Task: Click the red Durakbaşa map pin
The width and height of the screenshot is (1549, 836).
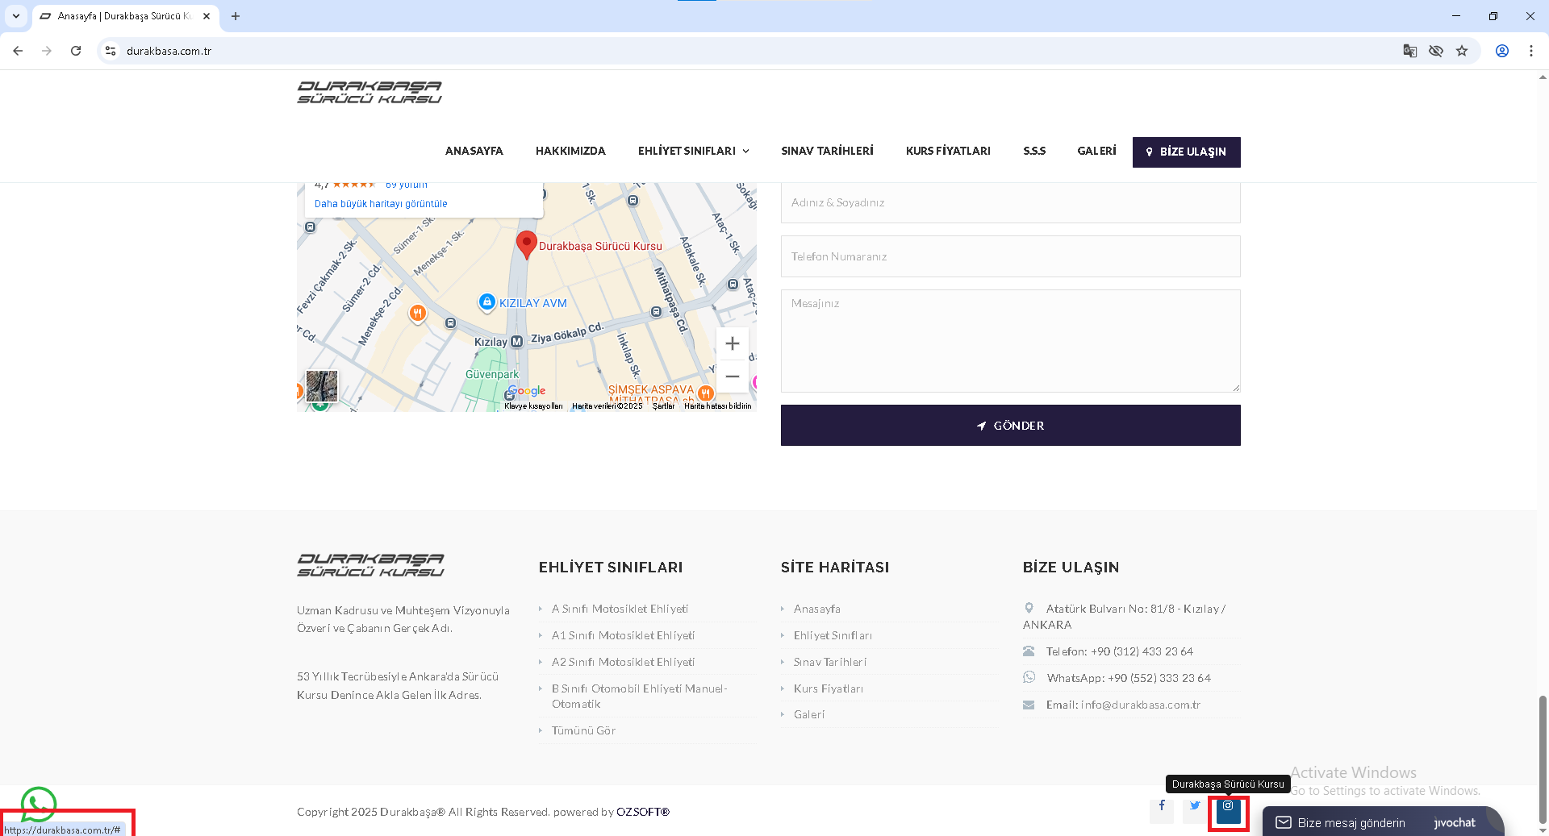Action: tap(526, 243)
